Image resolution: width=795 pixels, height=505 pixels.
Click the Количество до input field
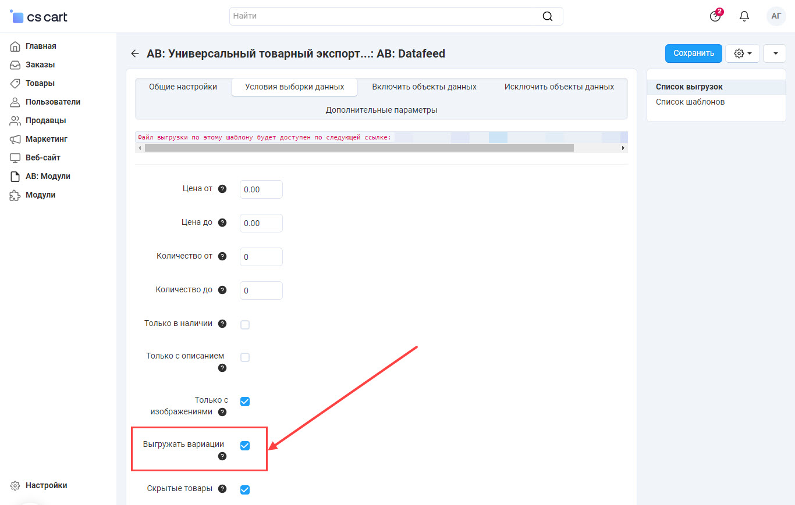pyautogui.click(x=261, y=291)
